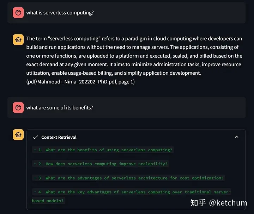Select query 3 about cost optimization advantages
This screenshot has width=254, height=214.
pyautogui.click(x=128, y=178)
